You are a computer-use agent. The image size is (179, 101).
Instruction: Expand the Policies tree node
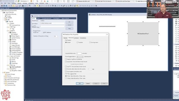point(4,76)
